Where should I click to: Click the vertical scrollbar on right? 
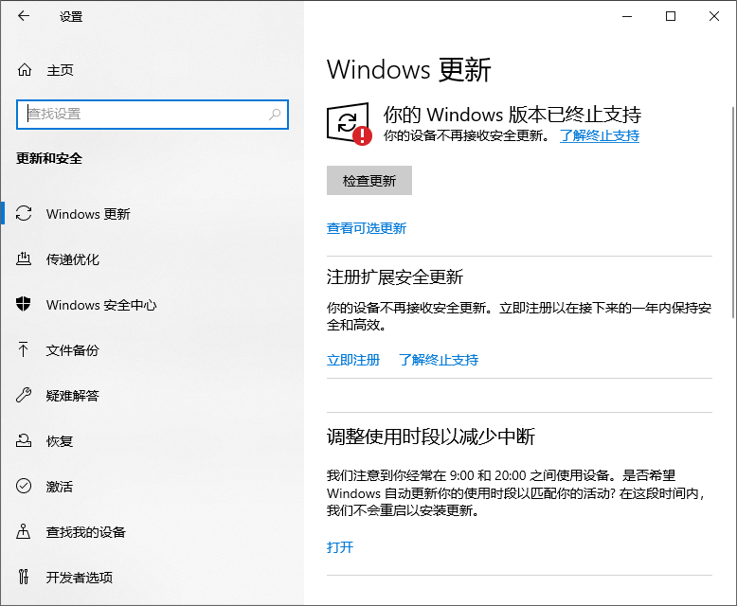coord(733,212)
